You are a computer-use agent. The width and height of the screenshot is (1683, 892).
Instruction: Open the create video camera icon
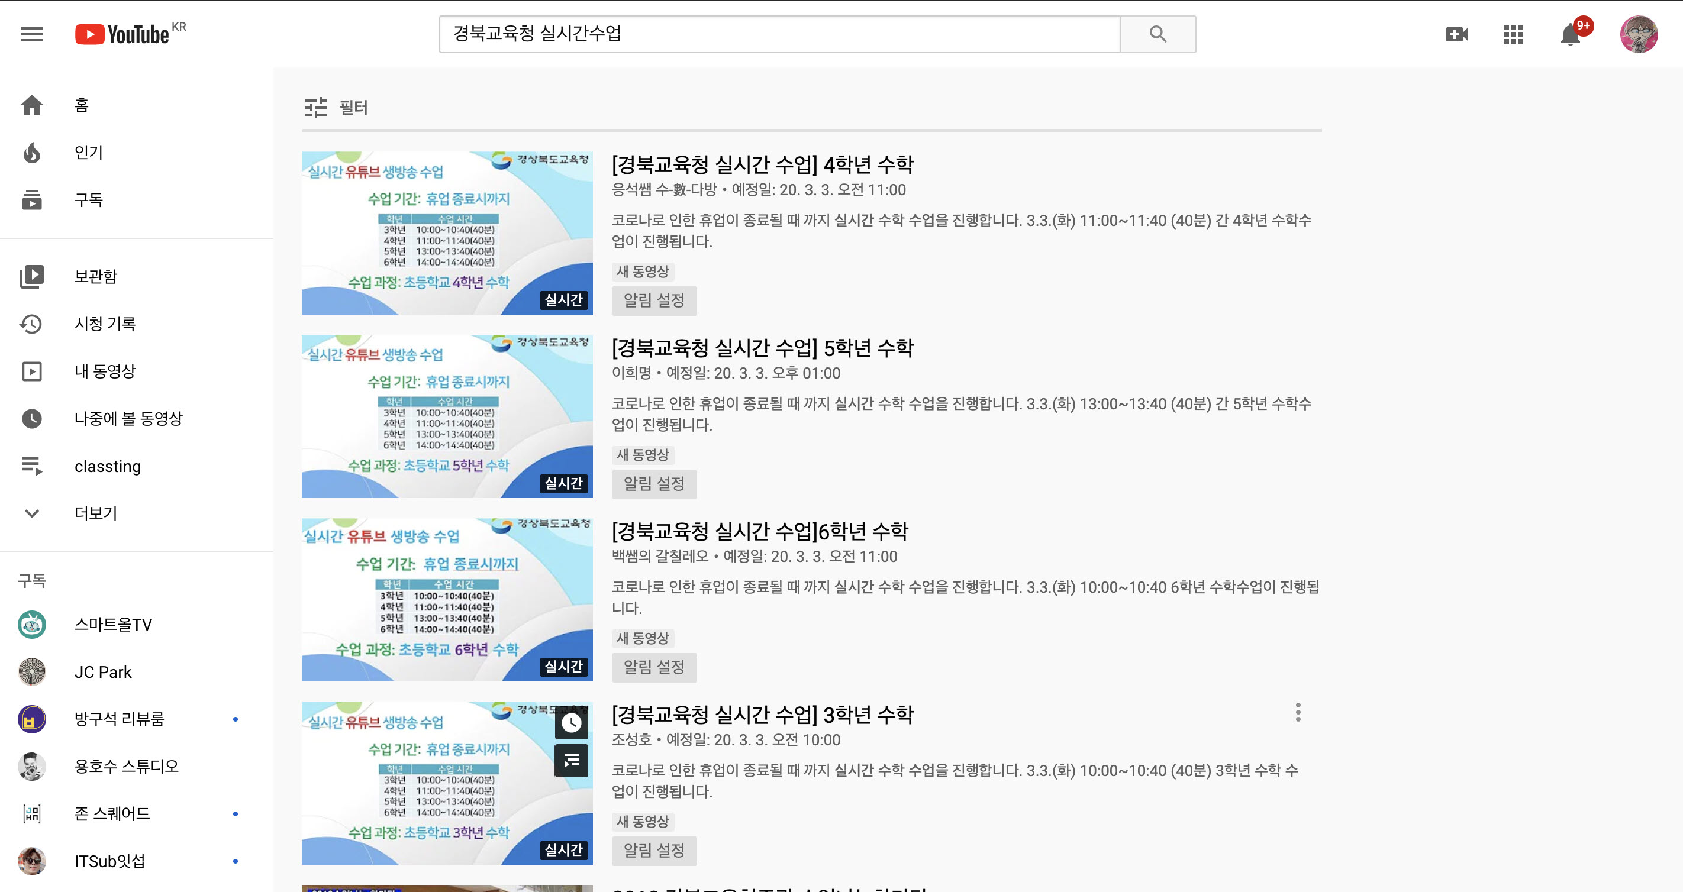click(1456, 34)
